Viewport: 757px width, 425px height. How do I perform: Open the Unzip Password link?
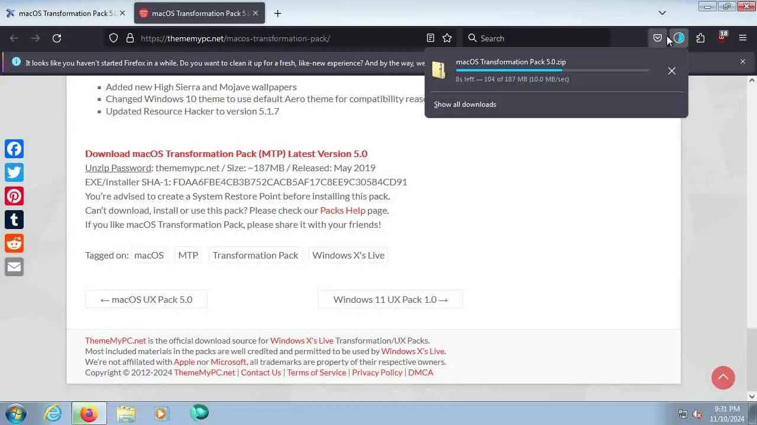(118, 168)
